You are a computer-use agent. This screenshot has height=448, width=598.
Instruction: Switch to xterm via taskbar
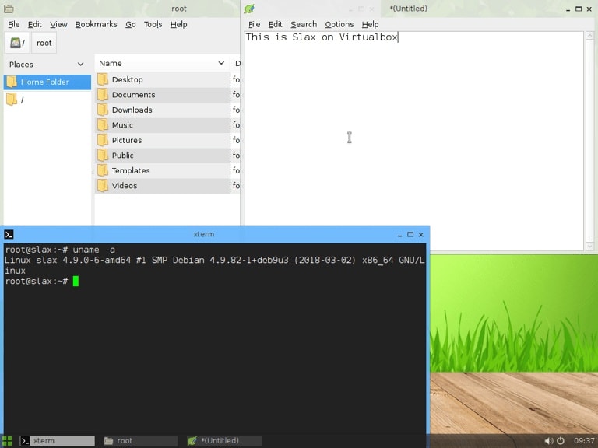[x=57, y=441]
